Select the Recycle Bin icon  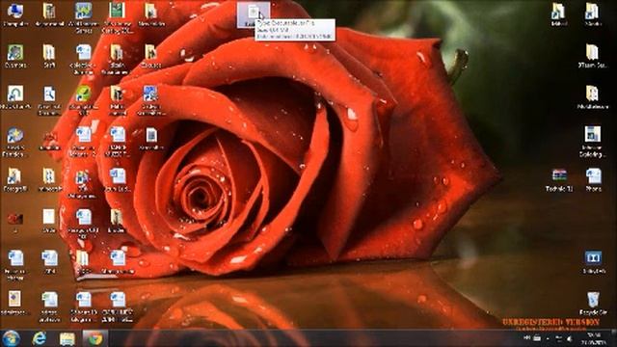tap(593, 304)
